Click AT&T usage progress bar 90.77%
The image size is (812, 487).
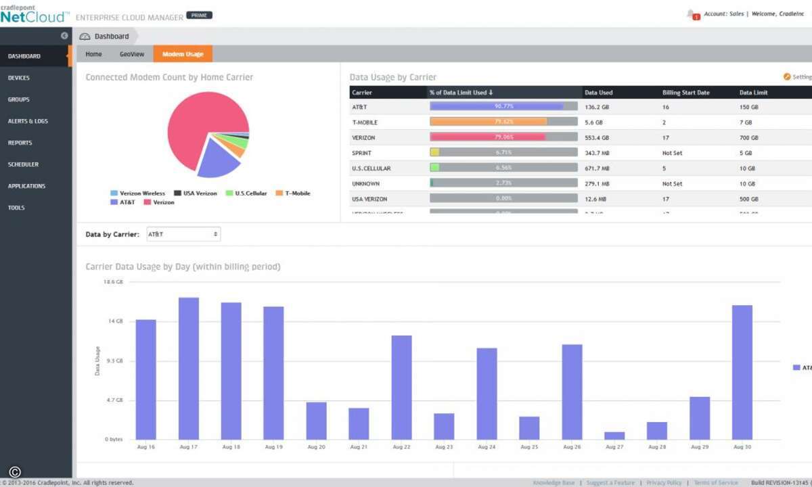coord(503,106)
